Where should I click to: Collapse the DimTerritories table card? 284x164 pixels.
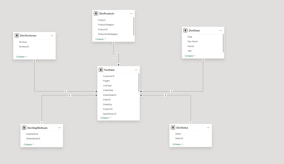(22, 57)
